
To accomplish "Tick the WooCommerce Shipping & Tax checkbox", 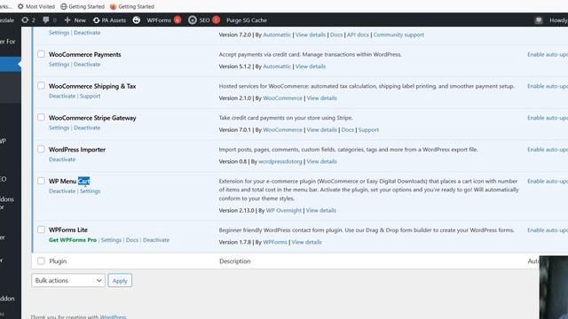I will click(x=41, y=86).
